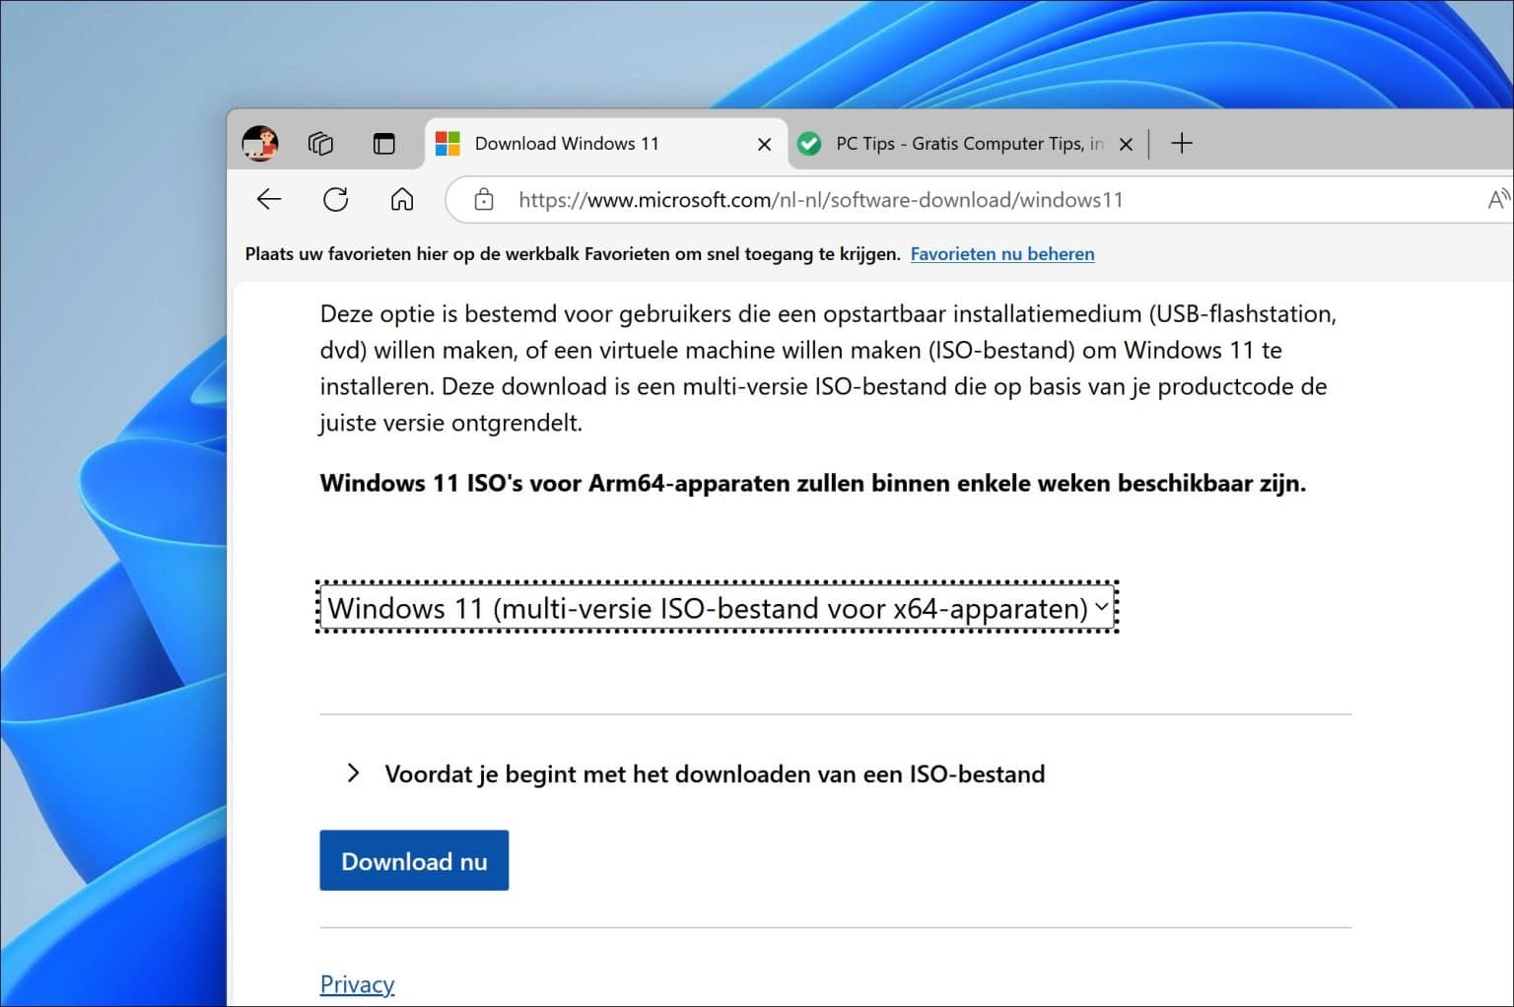This screenshot has height=1007, width=1514.
Task: Open a new tab with the plus icon
Action: click(1181, 143)
